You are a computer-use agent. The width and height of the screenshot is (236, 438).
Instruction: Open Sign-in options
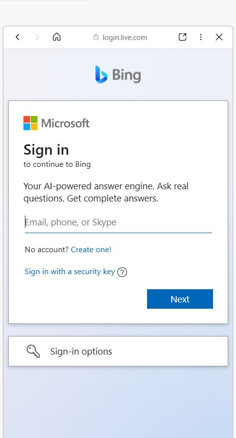tap(118, 351)
